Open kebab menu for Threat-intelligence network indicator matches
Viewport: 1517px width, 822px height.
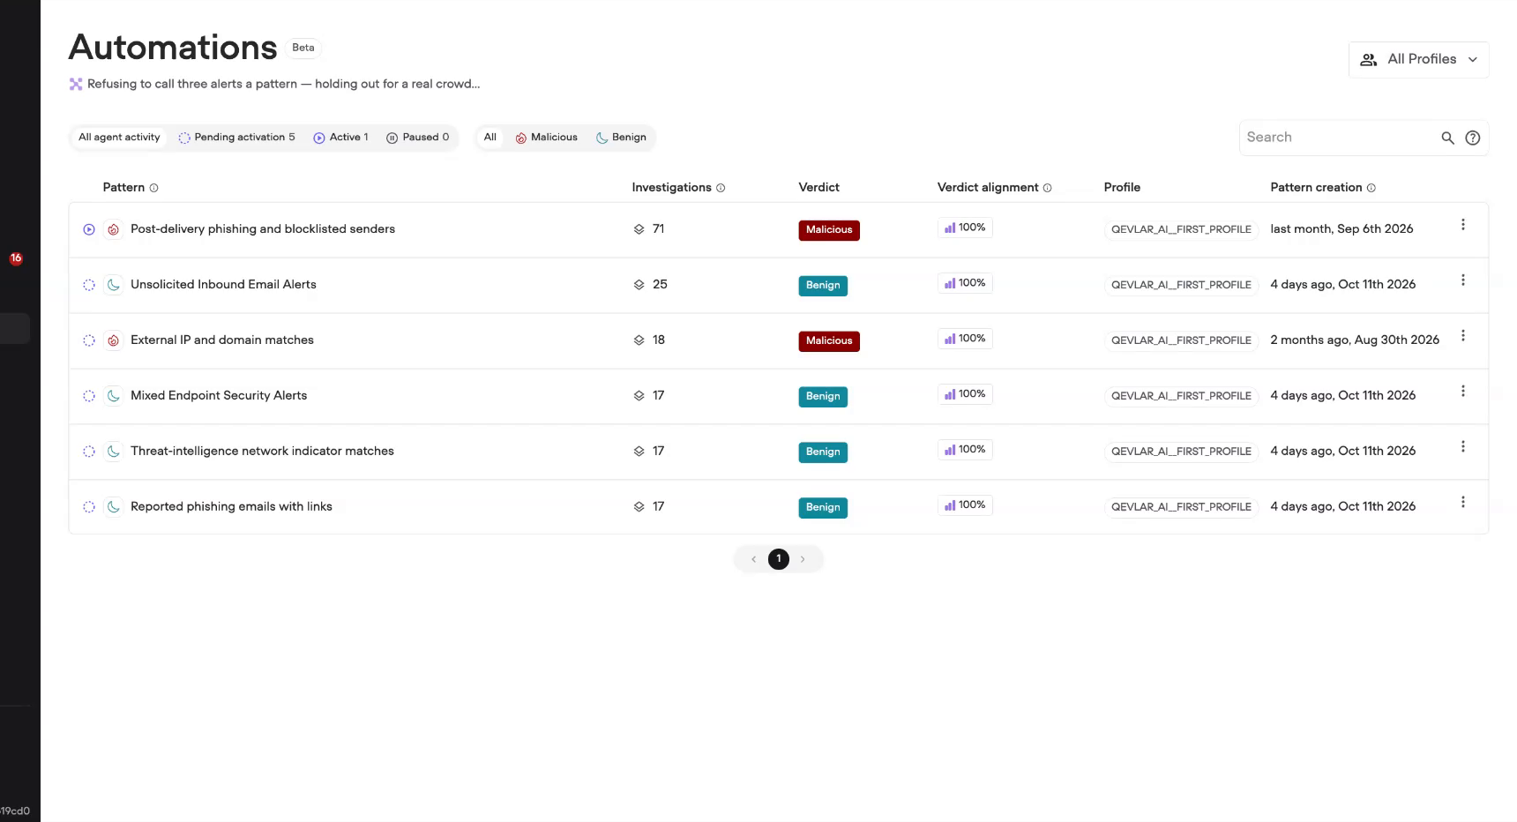[1462, 447]
